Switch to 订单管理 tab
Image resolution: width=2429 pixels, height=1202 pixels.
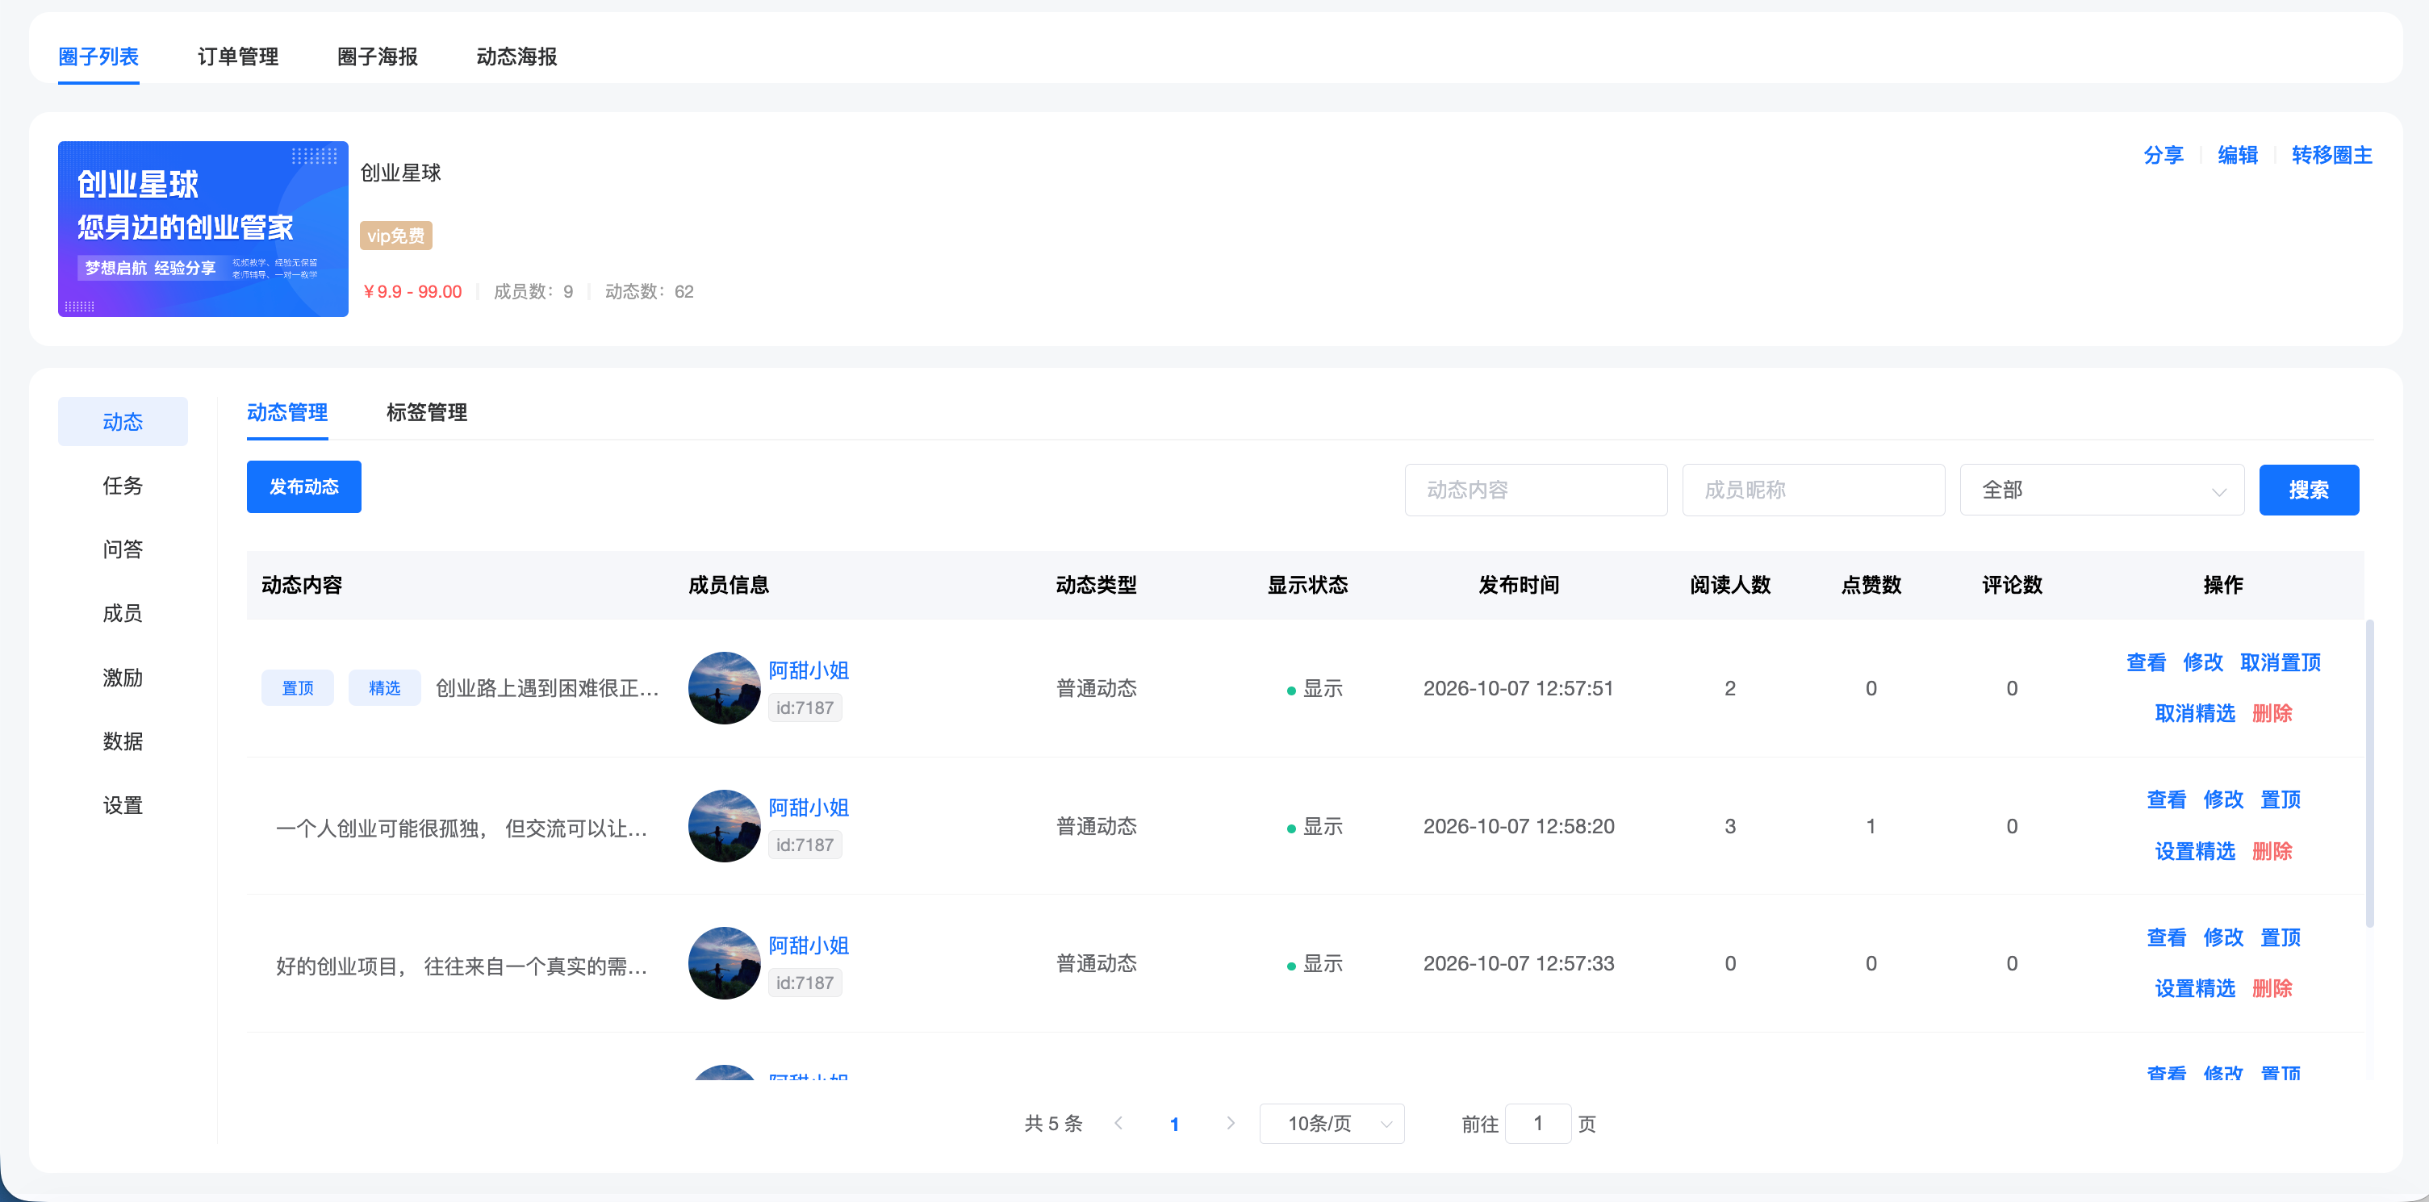point(237,56)
